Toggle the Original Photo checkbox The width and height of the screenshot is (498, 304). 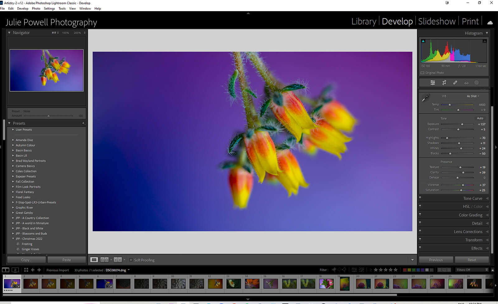coord(422,73)
